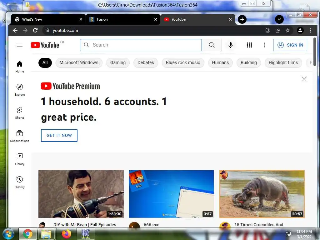
Task: Open the K app in the taskbar
Action: point(86,234)
